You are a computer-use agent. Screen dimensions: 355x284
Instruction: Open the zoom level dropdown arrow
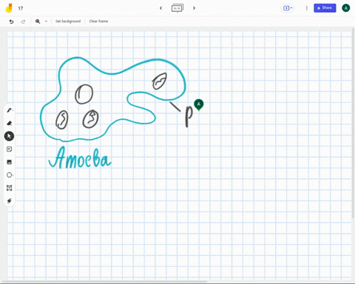pyautogui.click(x=46, y=21)
